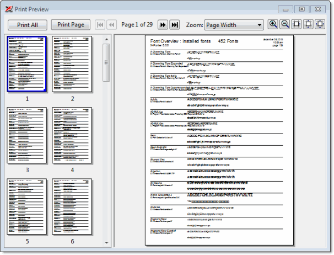Click the middle fit icon in the zoom toolbar
Screen dimensions: 334x255
click(x=308, y=24)
